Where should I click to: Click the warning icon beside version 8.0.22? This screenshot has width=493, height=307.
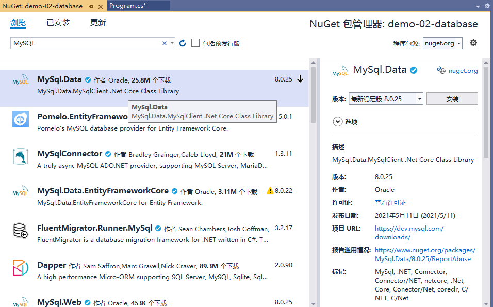(270, 190)
